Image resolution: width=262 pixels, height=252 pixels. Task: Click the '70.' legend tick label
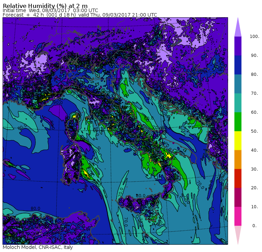[x=254, y=93]
